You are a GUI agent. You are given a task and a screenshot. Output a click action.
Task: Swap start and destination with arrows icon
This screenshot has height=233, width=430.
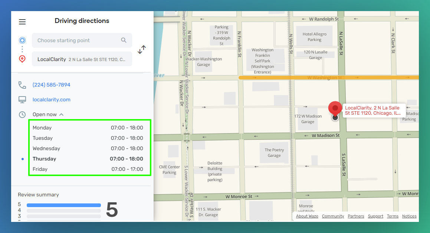tap(142, 50)
